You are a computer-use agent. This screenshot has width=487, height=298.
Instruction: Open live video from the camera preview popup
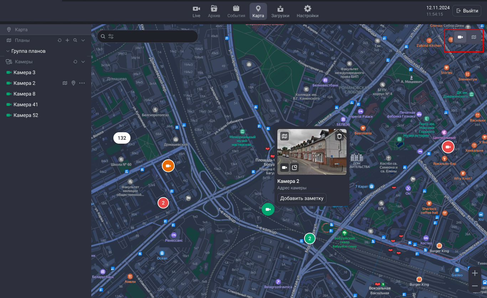click(x=284, y=168)
